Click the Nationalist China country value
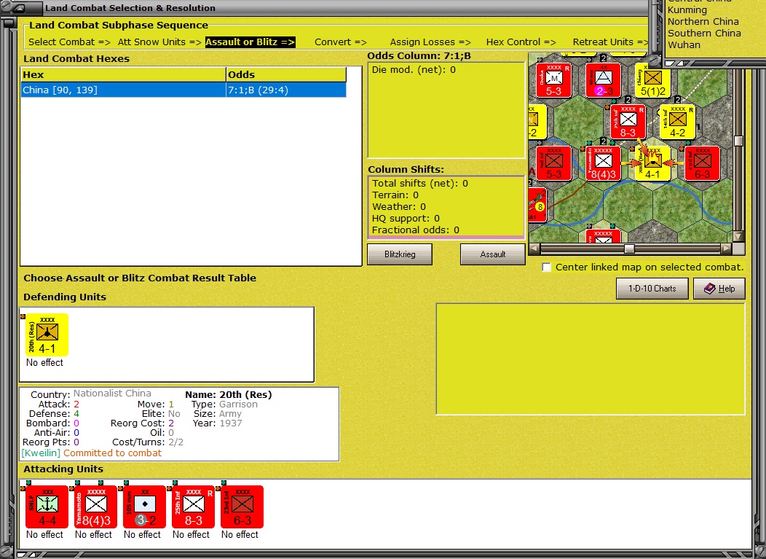Viewport: 766px width, 559px height. click(x=112, y=394)
